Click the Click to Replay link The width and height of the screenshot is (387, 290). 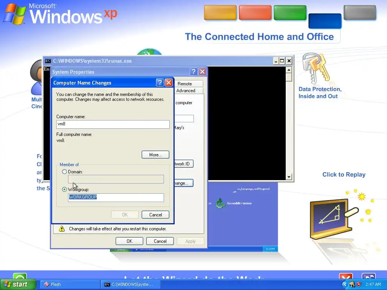[344, 174]
